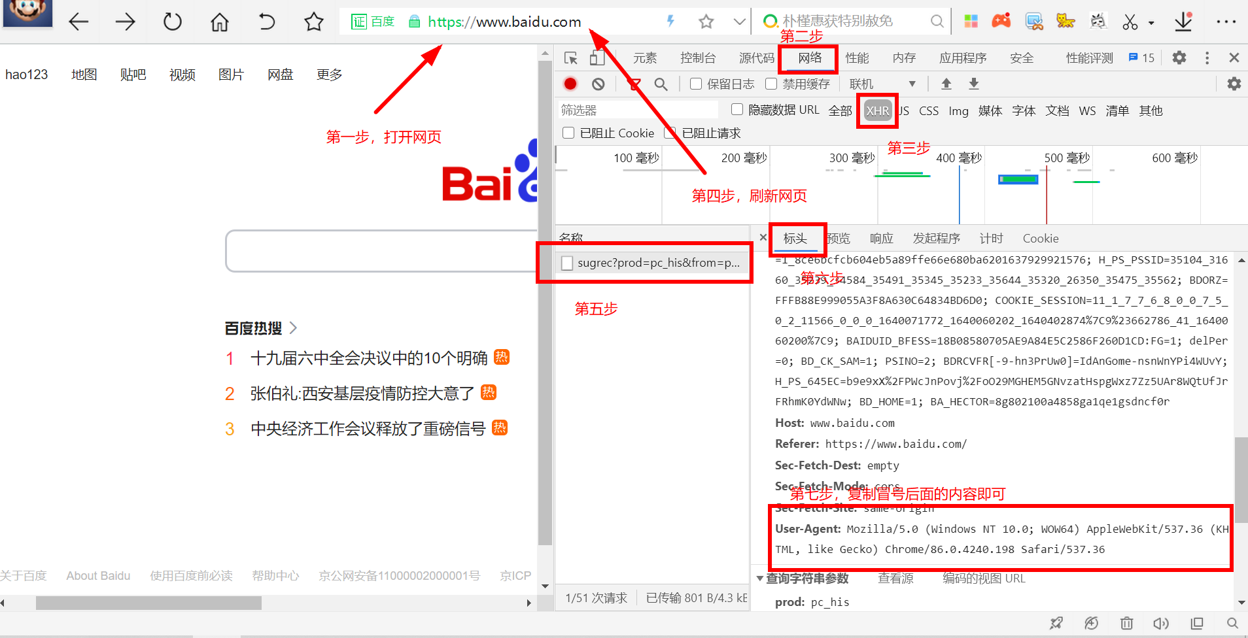Open the DevTools customize three-dot menu
This screenshot has width=1248, height=638.
pyautogui.click(x=1207, y=58)
